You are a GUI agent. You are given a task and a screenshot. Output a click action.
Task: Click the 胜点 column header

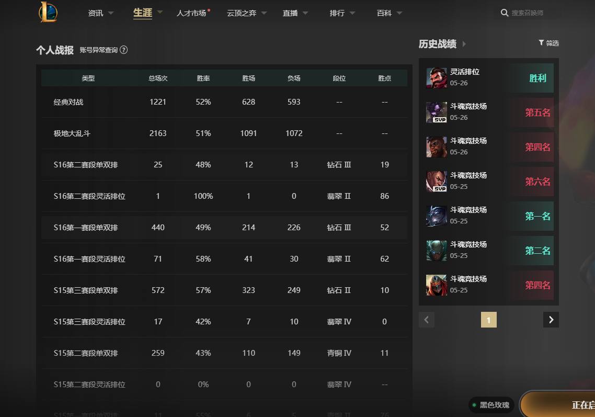coord(384,78)
